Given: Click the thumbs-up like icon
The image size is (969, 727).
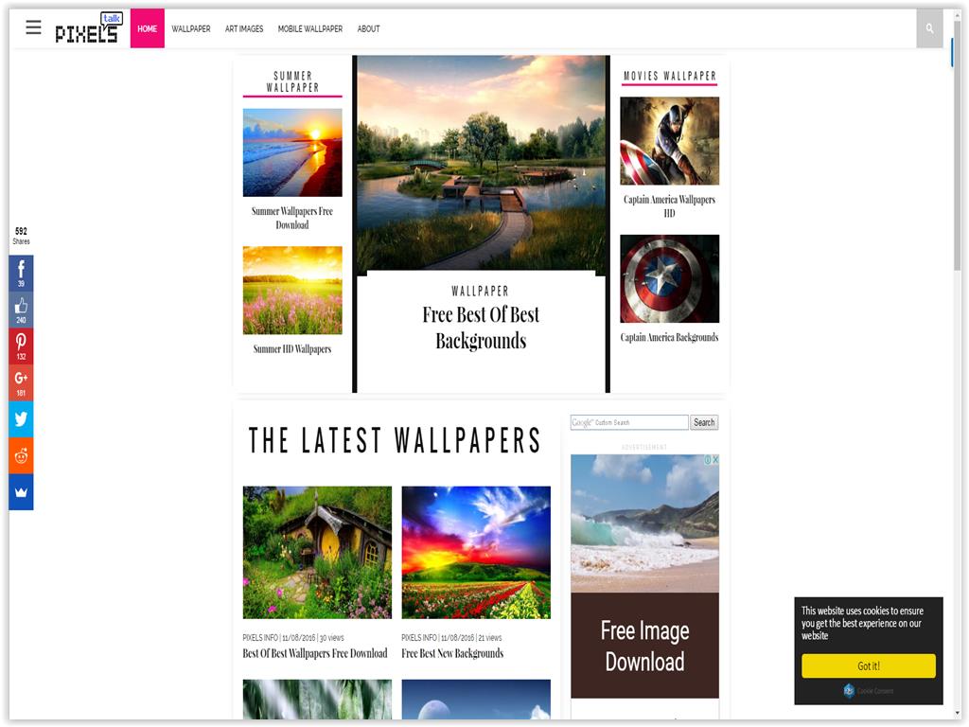Looking at the screenshot, I should point(21,310).
